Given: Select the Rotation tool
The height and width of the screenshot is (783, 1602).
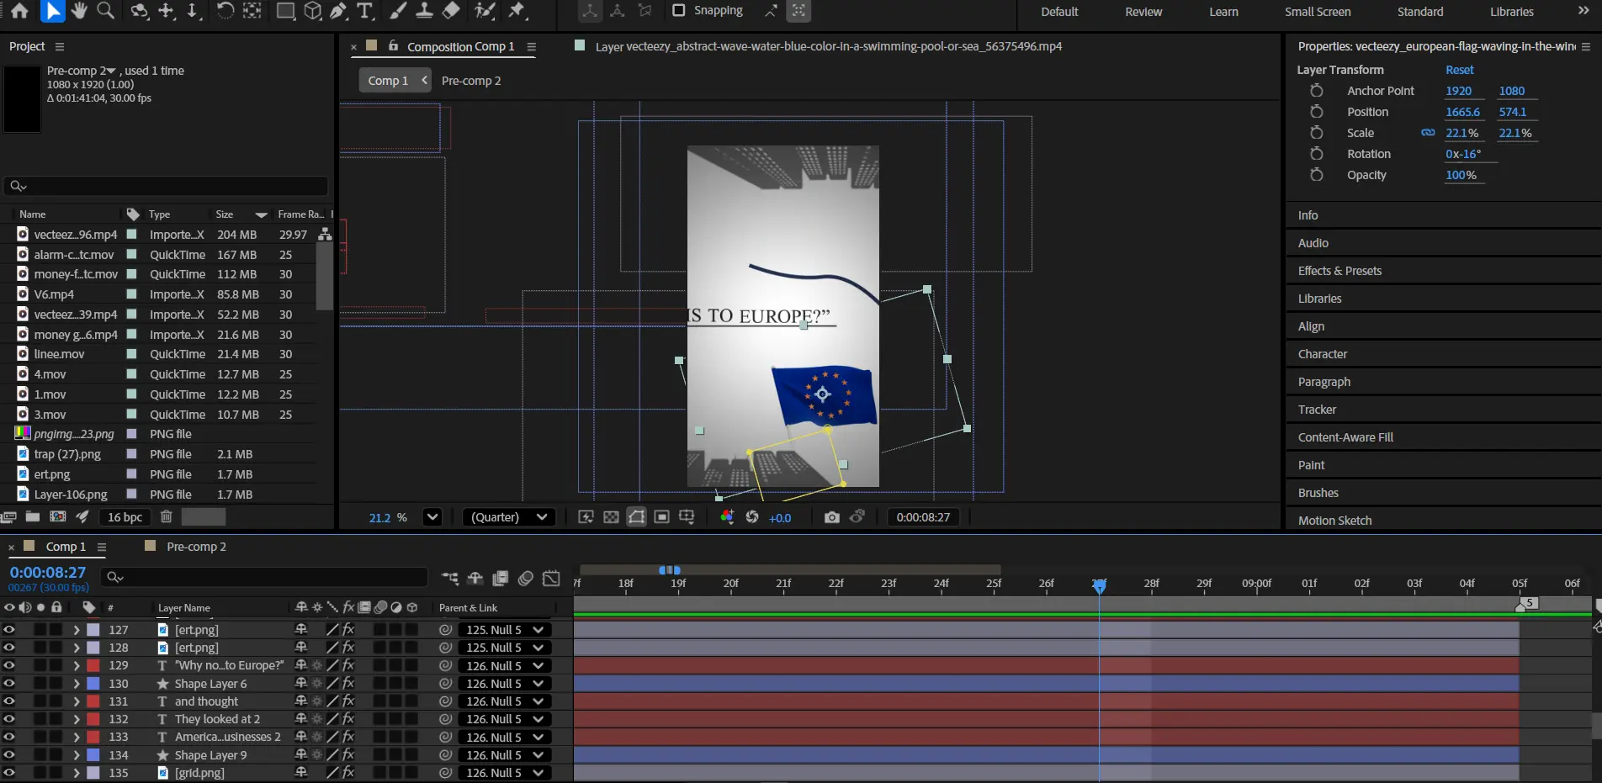Looking at the screenshot, I should pyautogui.click(x=225, y=11).
